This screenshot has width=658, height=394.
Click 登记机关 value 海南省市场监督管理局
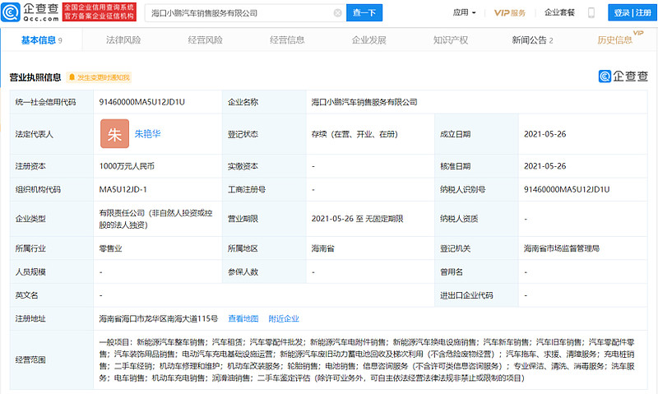pos(562,248)
